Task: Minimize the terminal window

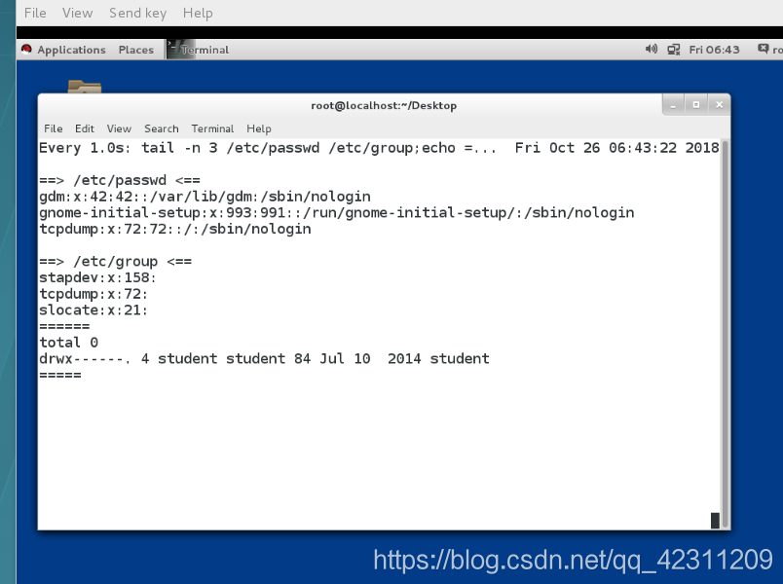Action: (673, 105)
